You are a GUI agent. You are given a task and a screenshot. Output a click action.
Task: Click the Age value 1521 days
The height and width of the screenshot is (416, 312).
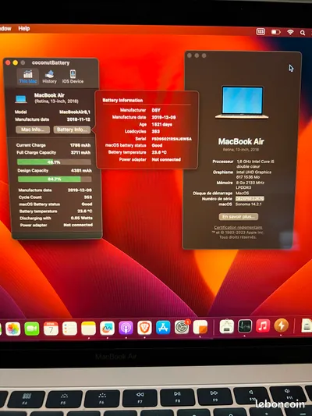tap(161, 124)
